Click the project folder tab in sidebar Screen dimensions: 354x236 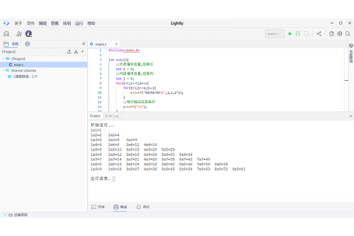coord(11,44)
